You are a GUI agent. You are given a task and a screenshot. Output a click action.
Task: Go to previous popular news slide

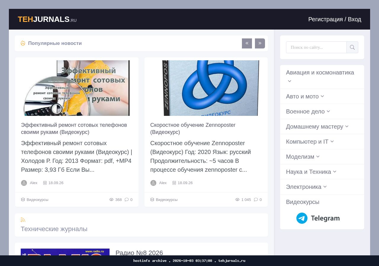[x=247, y=43]
